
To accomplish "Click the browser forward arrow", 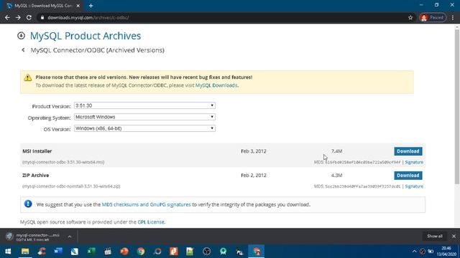I will pyautogui.click(x=18, y=17).
